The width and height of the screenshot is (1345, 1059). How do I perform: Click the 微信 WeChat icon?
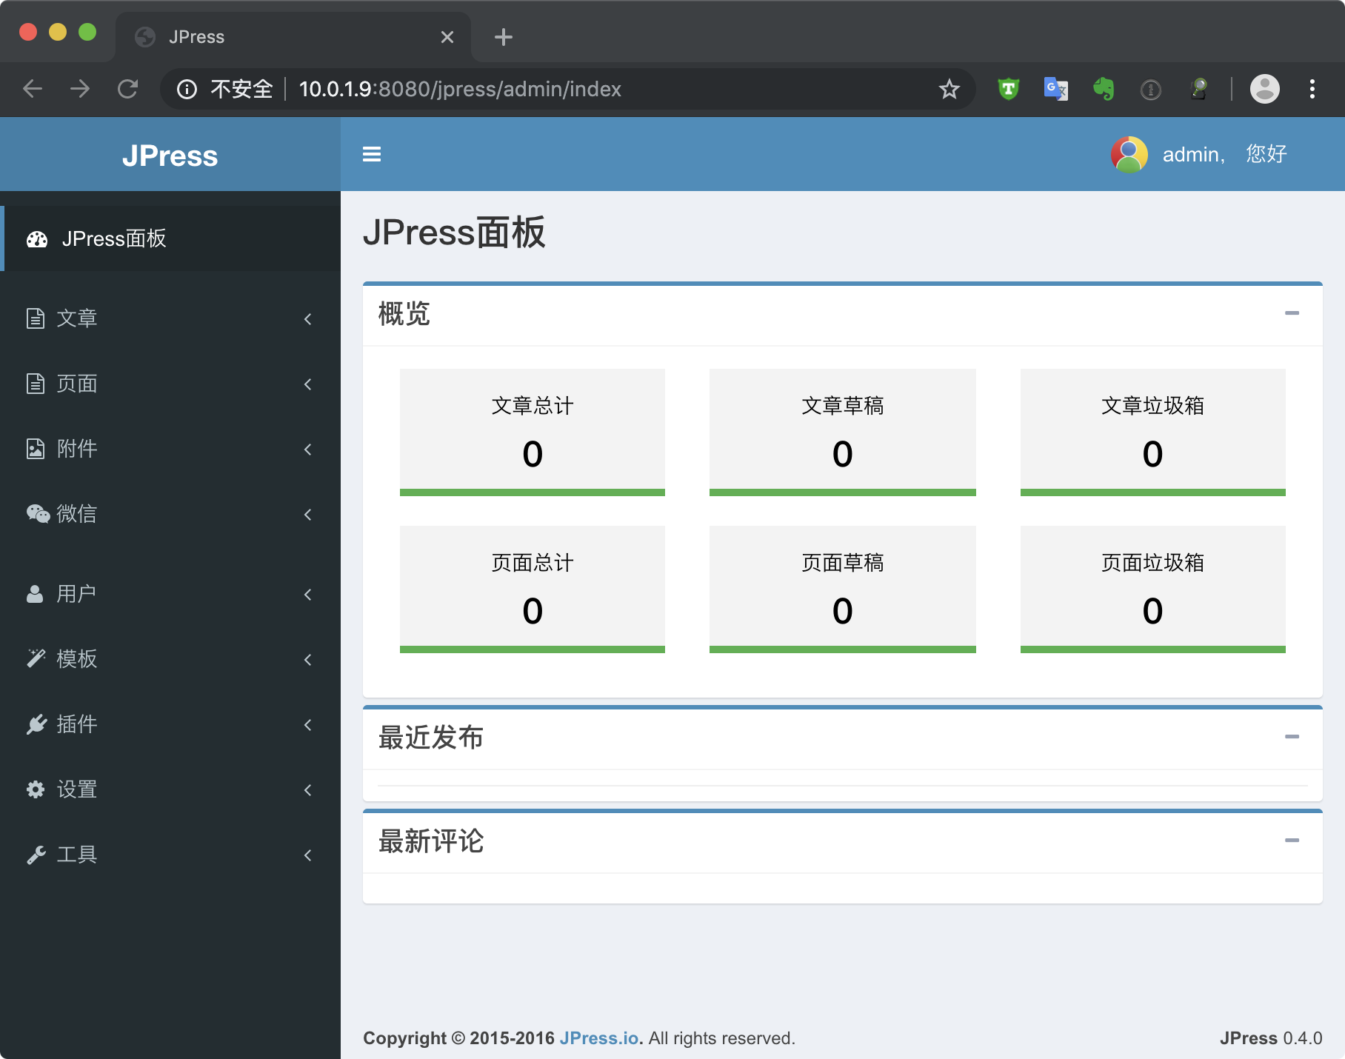38,514
